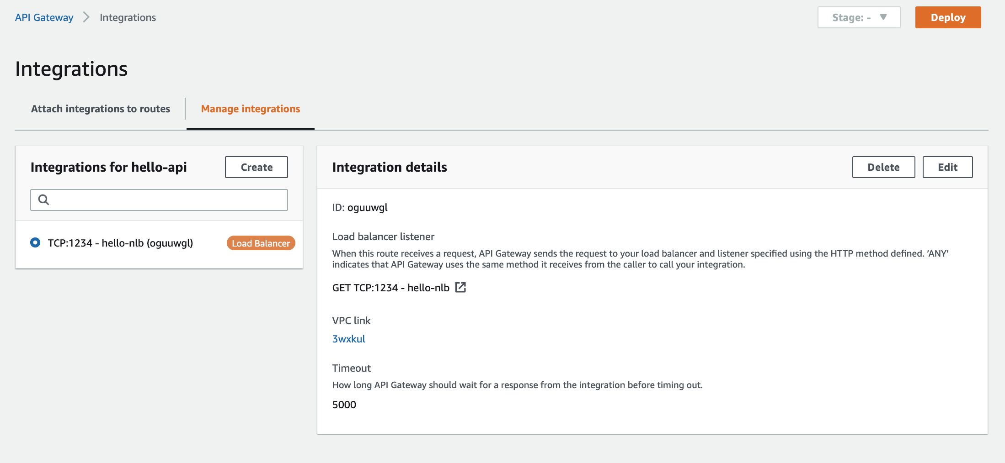This screenshot has width=1005, height=463.
Task: Open the API Gateway breadcrumb link
Action: click(x=43, y=17)
